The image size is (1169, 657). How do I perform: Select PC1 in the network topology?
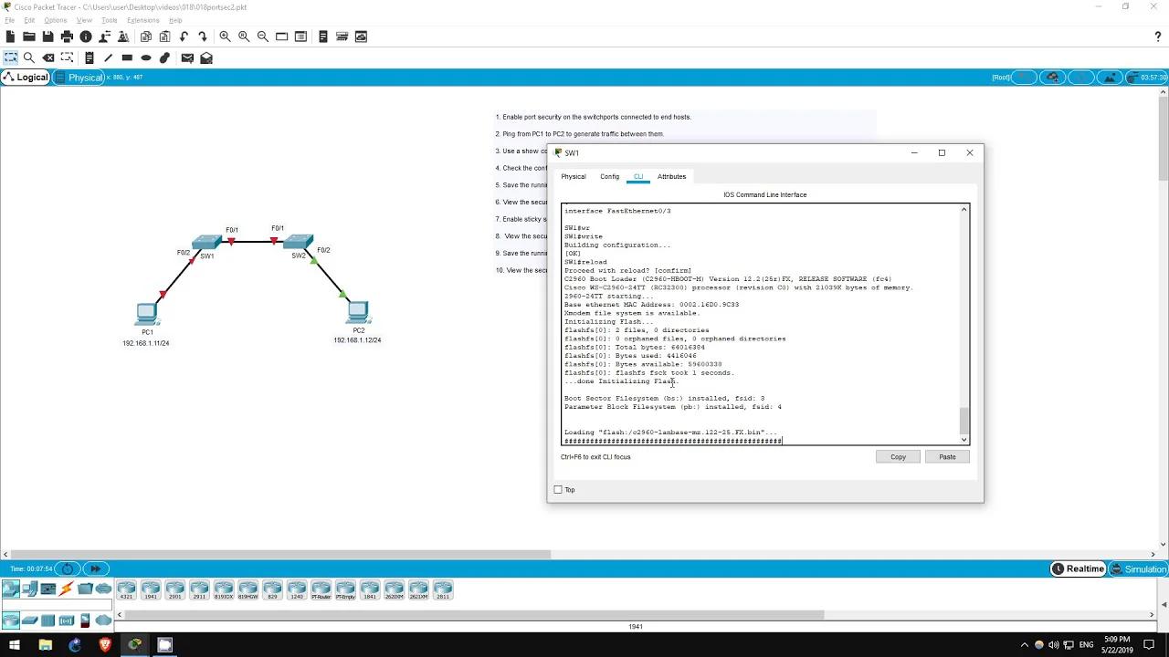[x=147, y=312]
